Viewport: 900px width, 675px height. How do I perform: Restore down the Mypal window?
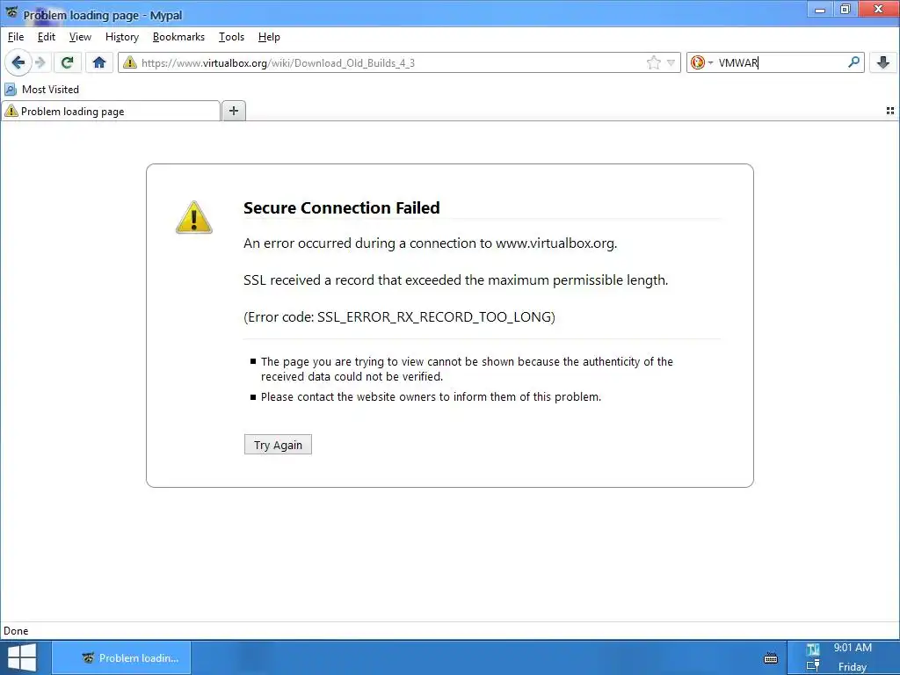(846, 9)
